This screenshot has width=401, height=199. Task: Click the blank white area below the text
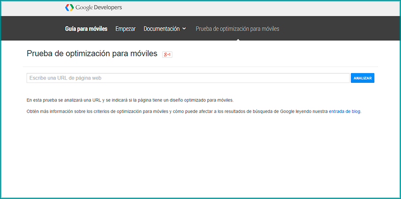click(x=200, y=156)
